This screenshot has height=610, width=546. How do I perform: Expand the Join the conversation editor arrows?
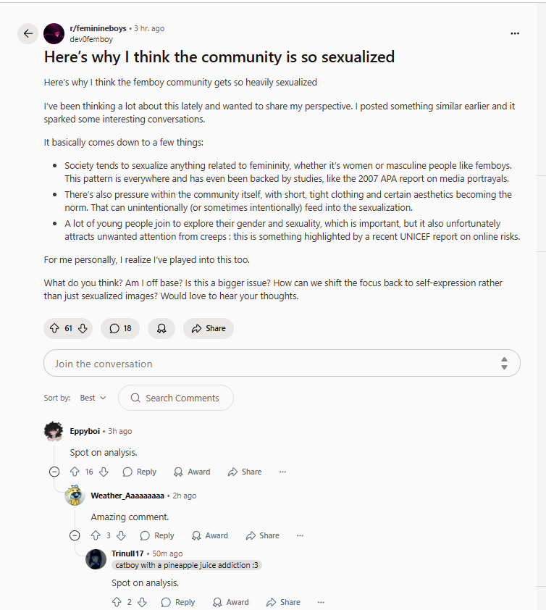click(504, 364)
